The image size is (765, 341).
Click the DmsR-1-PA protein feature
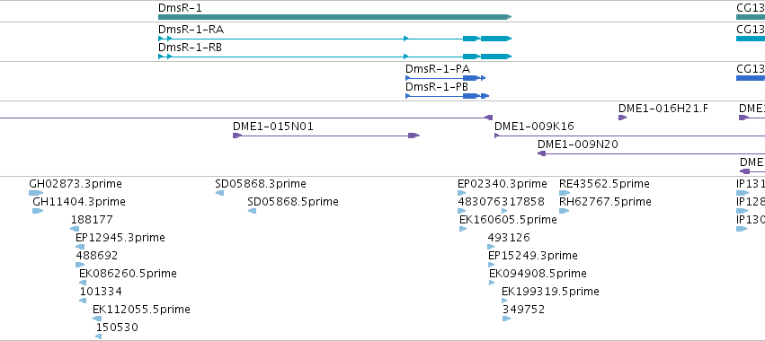pos(446,78)
